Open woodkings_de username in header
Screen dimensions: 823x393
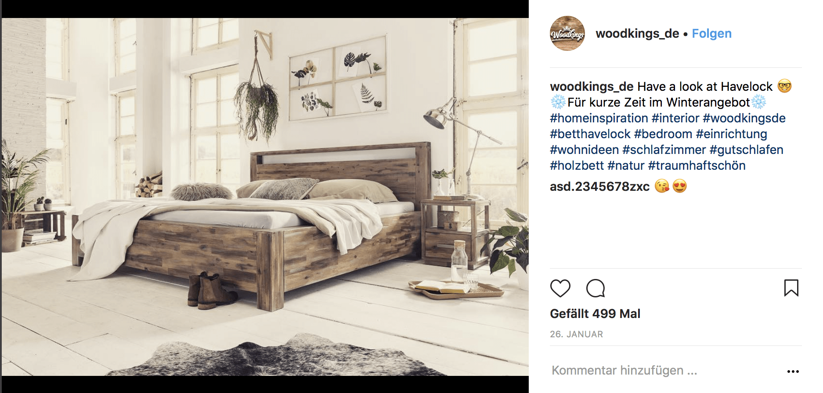pos(637,33)
